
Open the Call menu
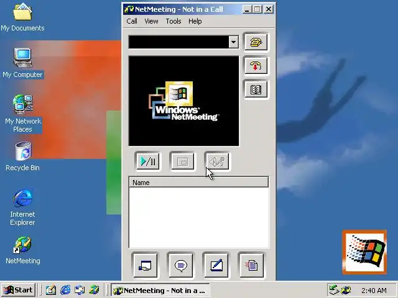click(x=132, y=21)
